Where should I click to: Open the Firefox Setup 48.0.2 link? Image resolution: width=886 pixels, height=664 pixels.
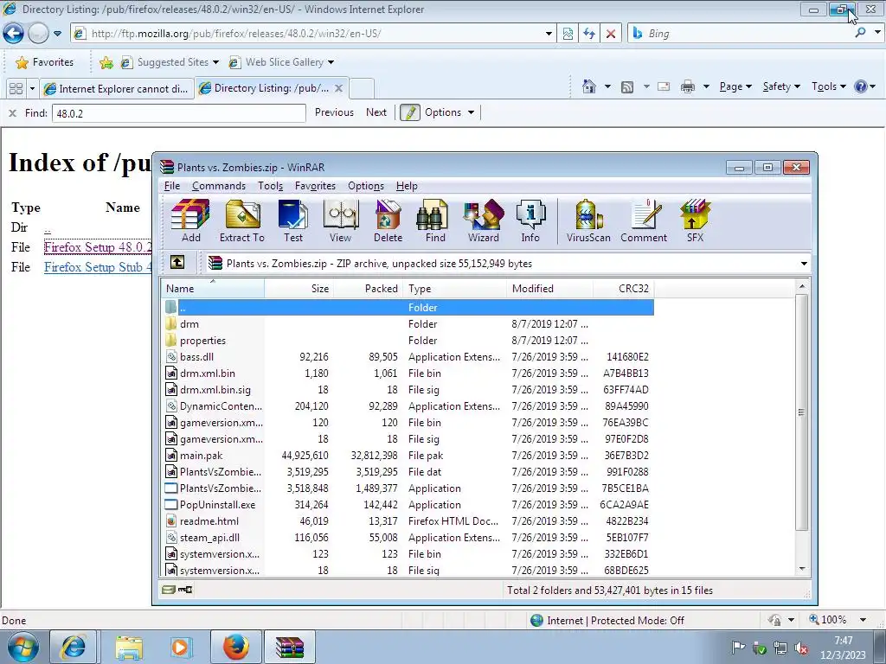pyautogui.click(x=98, y=246)
